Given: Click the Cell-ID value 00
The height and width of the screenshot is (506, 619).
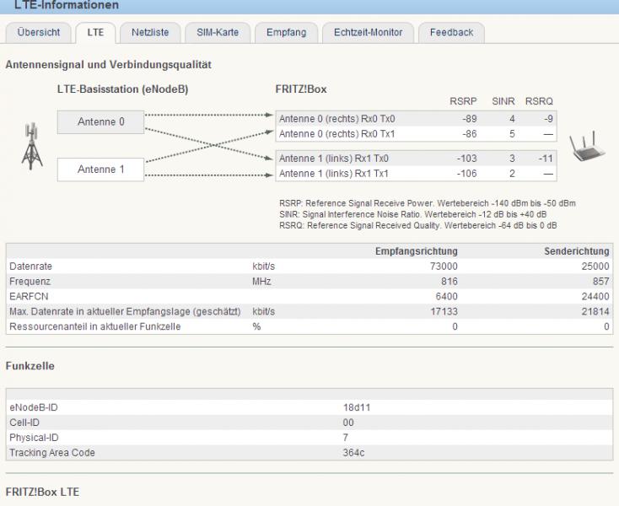Looking at the screenshot, I should [348, 423].
